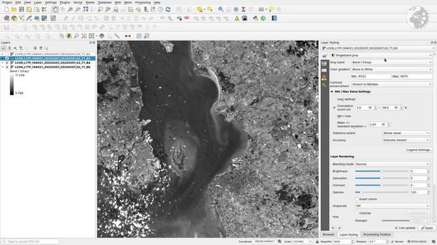
Task: Click the Legend Settings button
Action: pyautogui.click(x=419, y=150)
